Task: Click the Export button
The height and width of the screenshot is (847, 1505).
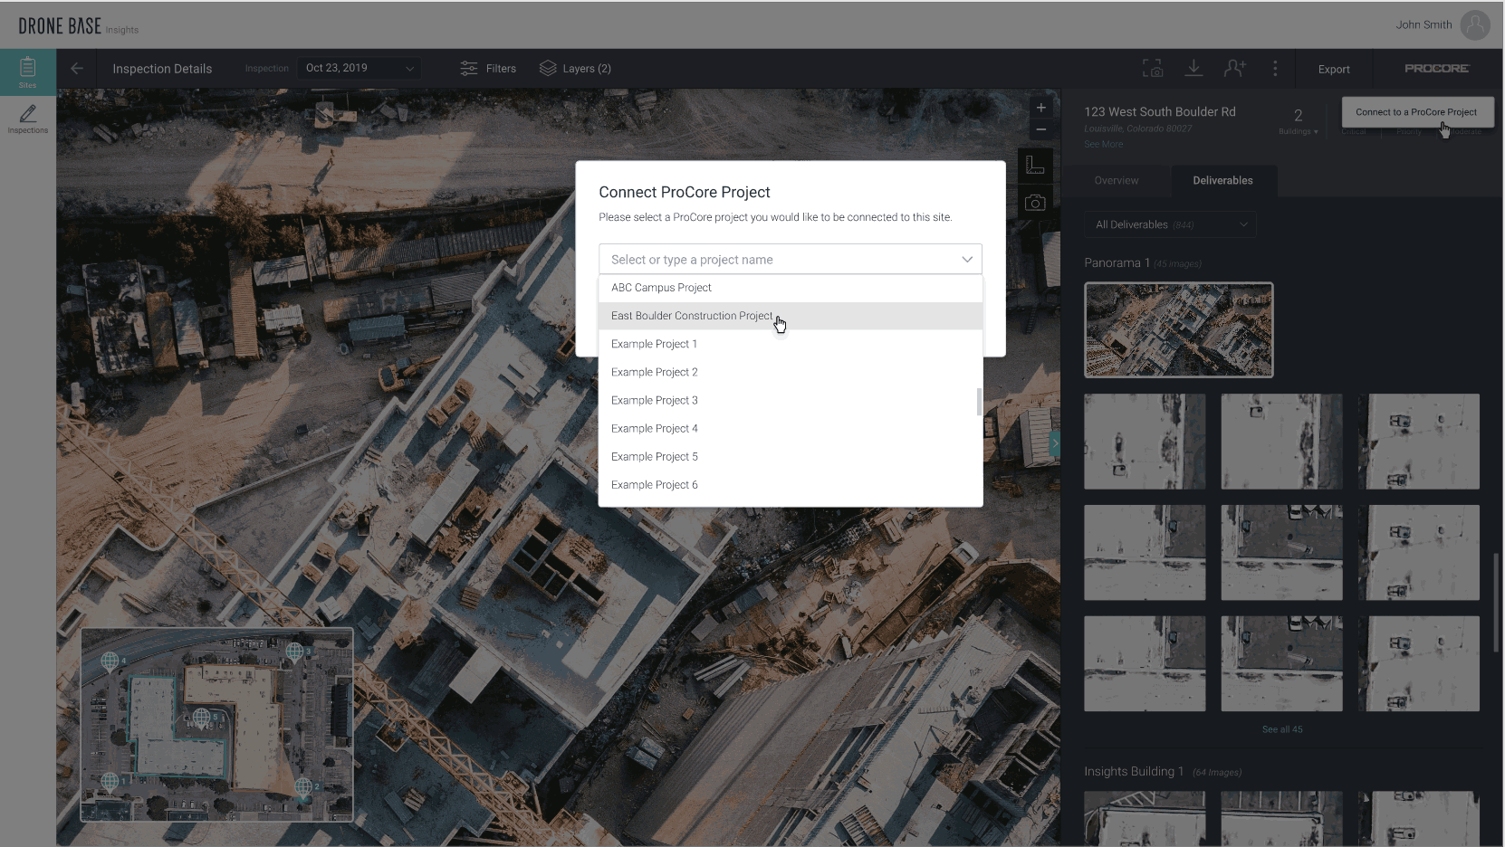Action: [1334, 69]
